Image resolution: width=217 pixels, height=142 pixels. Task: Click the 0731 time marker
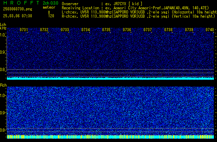(x=24, y=30)
